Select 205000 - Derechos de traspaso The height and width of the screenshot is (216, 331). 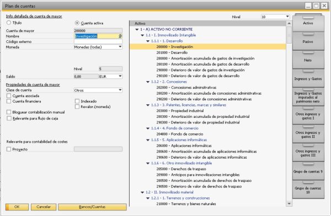pos(181,169)
